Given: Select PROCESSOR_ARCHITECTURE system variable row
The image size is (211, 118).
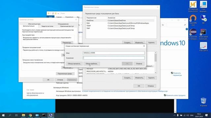Looking at the screenshot, I should (120, 71).
